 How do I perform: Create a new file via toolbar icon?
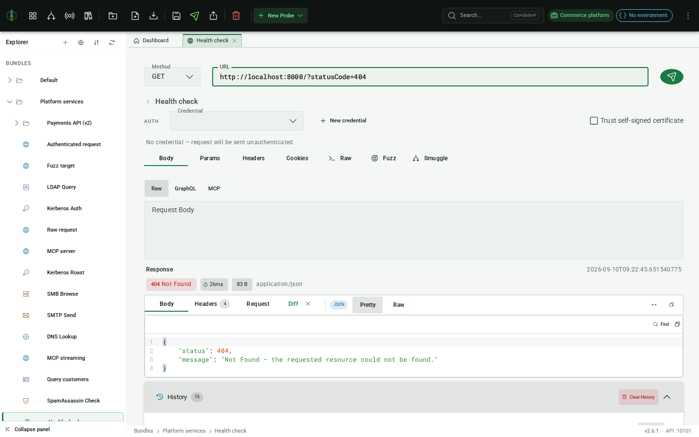135,16
